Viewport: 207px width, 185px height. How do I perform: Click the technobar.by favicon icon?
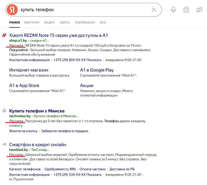point(4,111)
